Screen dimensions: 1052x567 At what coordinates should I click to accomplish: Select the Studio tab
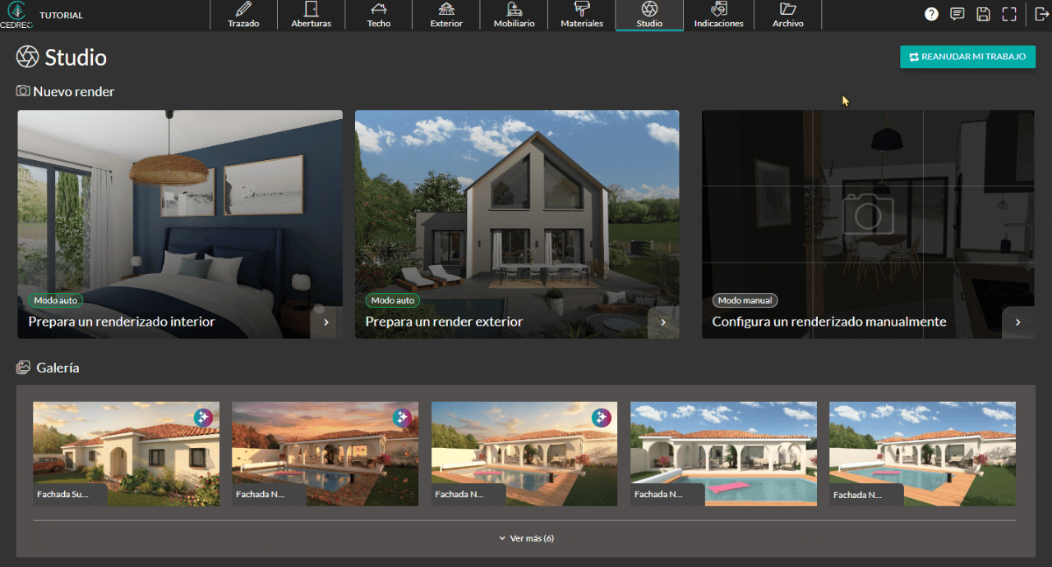pos(649,16)
